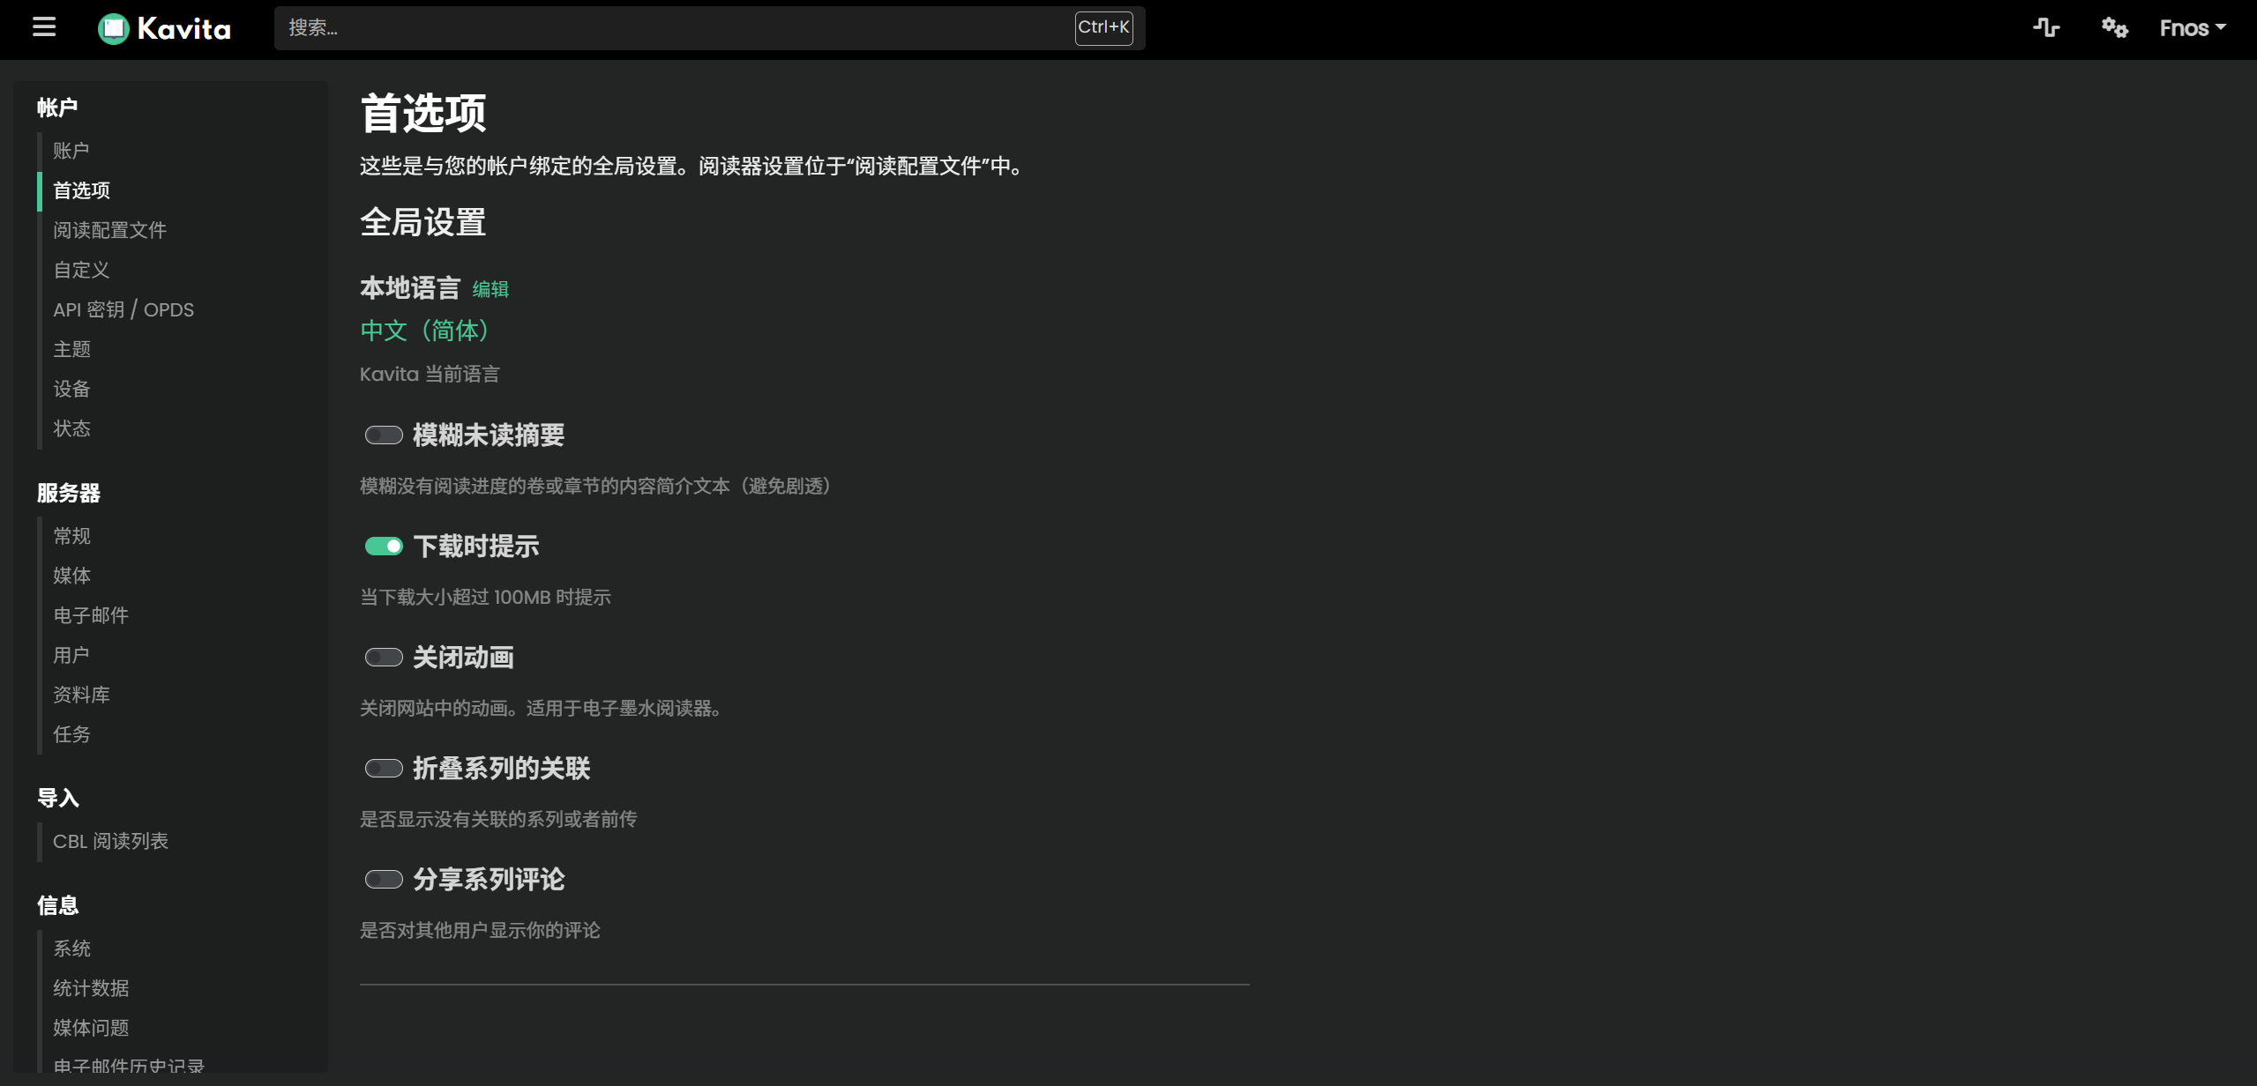Open the server settings gears icon
Viewport: 2257px width, 1086px height.
tap(2114, 27)
